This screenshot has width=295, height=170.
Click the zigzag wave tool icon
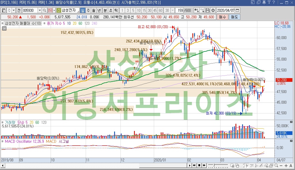click(x=257, y=165)
